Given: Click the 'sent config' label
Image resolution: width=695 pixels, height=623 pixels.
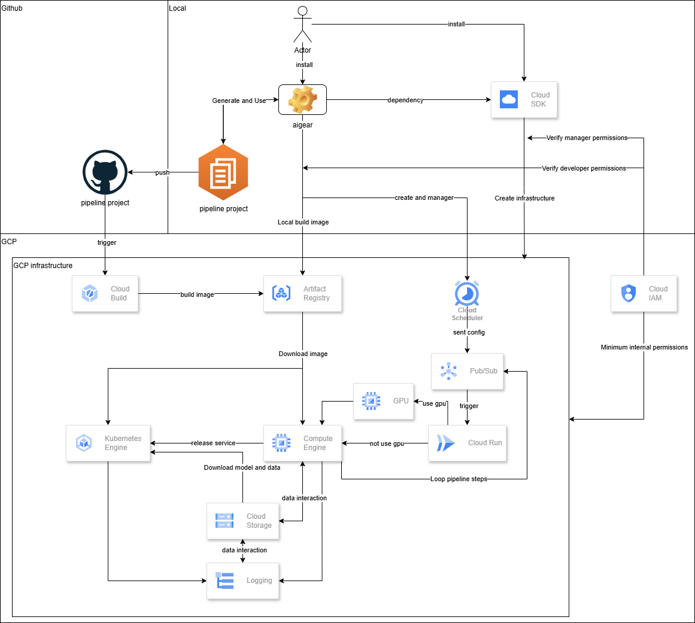Looking at the screenshot, I should 469,332.
